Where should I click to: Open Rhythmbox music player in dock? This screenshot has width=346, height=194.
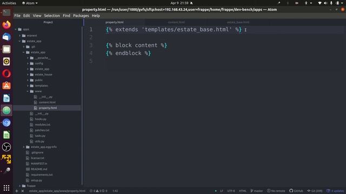point(6,61)
